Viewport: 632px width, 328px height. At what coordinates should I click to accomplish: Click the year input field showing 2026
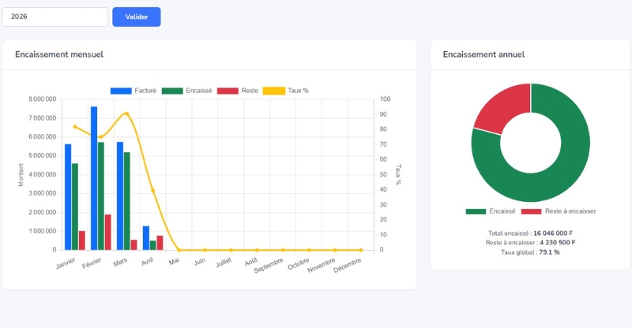(55, 17)
